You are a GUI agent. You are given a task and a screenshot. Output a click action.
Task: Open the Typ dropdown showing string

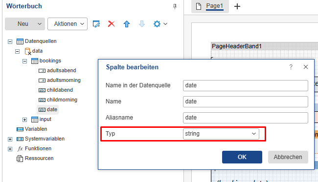pos(221,134)
